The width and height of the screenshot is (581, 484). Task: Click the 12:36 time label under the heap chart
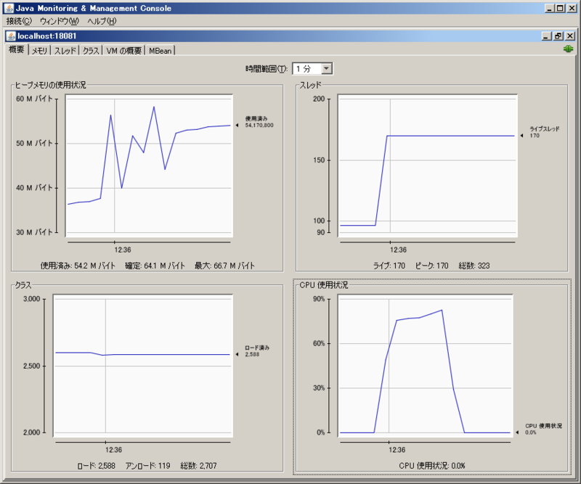pyautogui.click(x=123, y=250)
